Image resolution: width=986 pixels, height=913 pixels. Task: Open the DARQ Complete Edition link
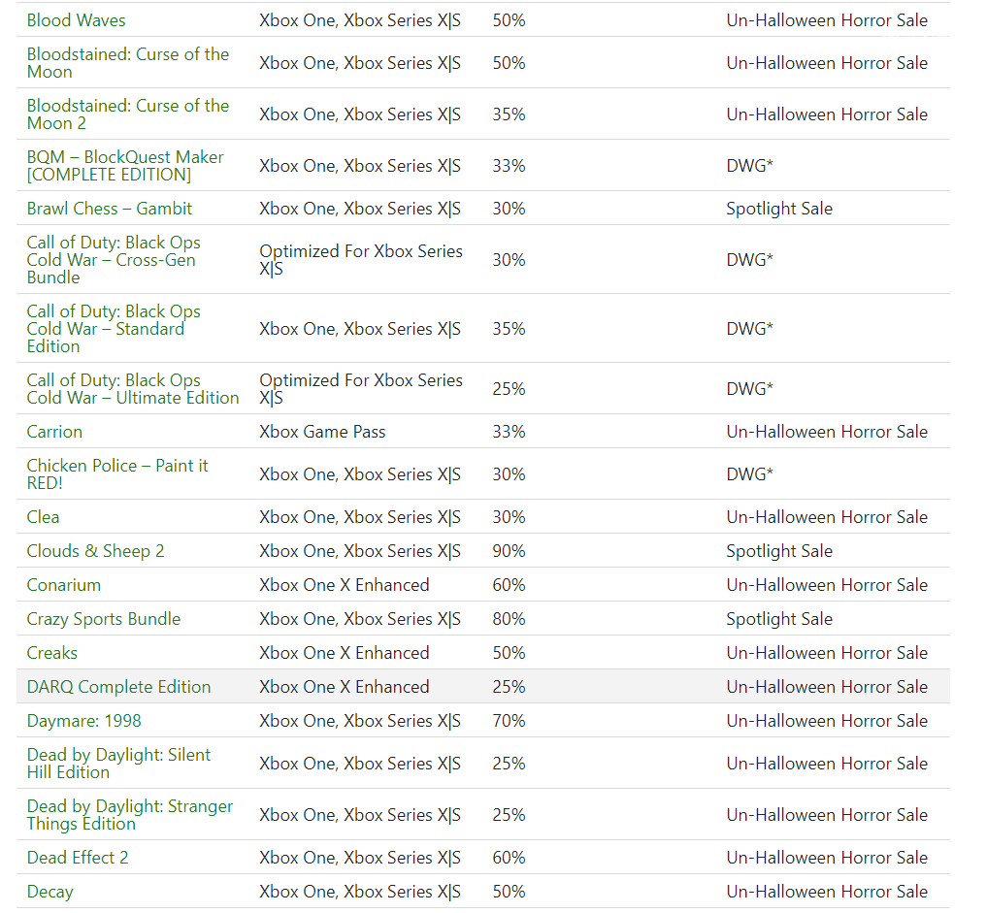click(x=118, y=687)
